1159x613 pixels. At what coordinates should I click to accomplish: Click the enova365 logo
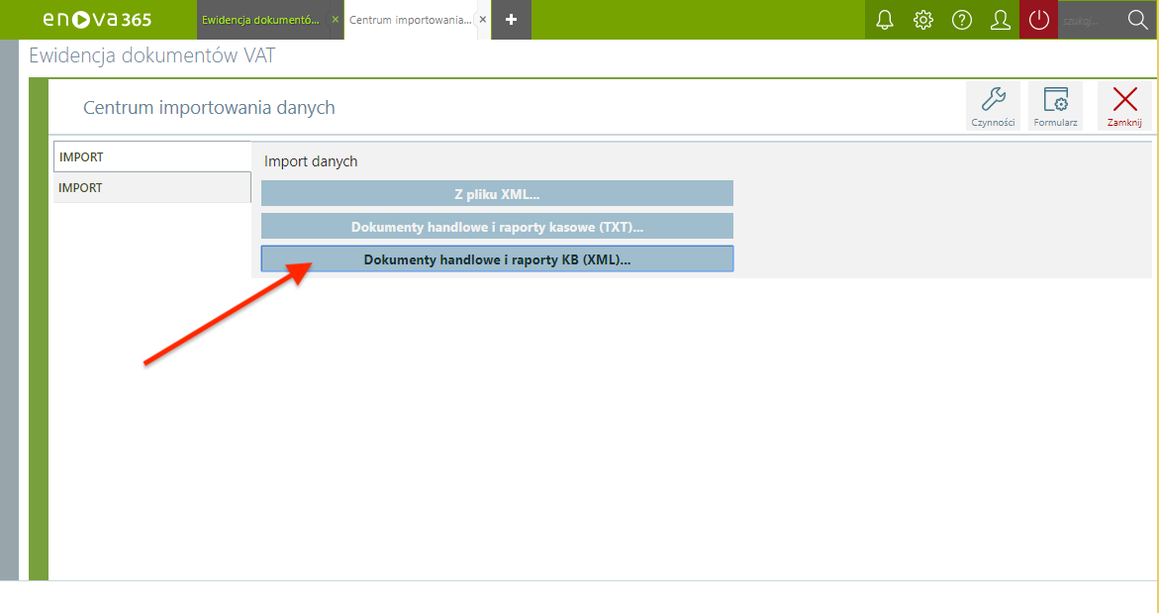[x=97, y=20]
